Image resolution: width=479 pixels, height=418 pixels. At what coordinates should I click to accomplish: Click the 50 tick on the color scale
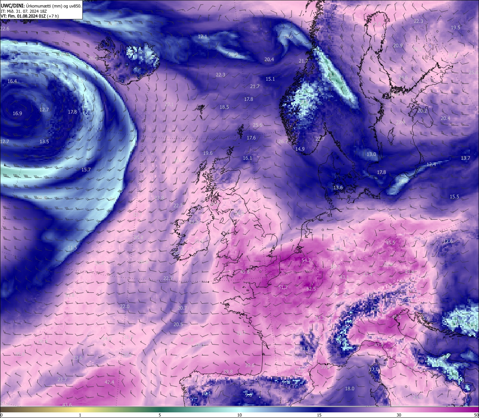point(476,415)
